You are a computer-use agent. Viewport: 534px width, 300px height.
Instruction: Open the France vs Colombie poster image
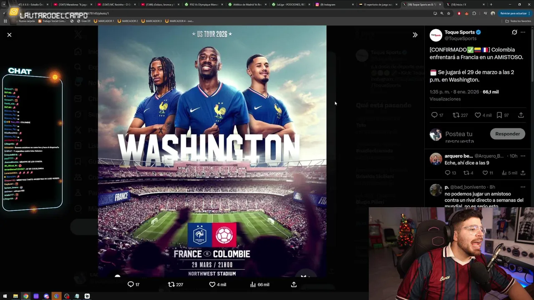pyautogui.click(x=212, y=151)
